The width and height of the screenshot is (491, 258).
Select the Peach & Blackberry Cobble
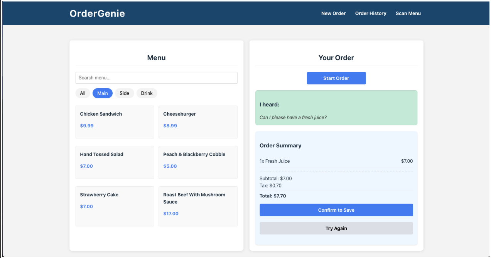[198, 162]
